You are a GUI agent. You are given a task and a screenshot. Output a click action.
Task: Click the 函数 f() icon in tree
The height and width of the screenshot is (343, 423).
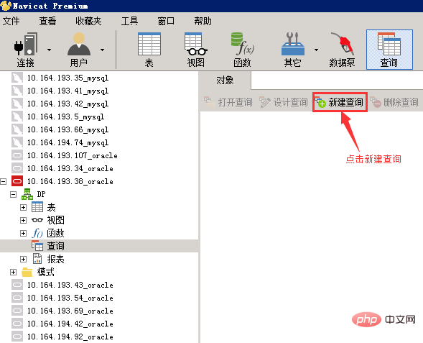37,233
